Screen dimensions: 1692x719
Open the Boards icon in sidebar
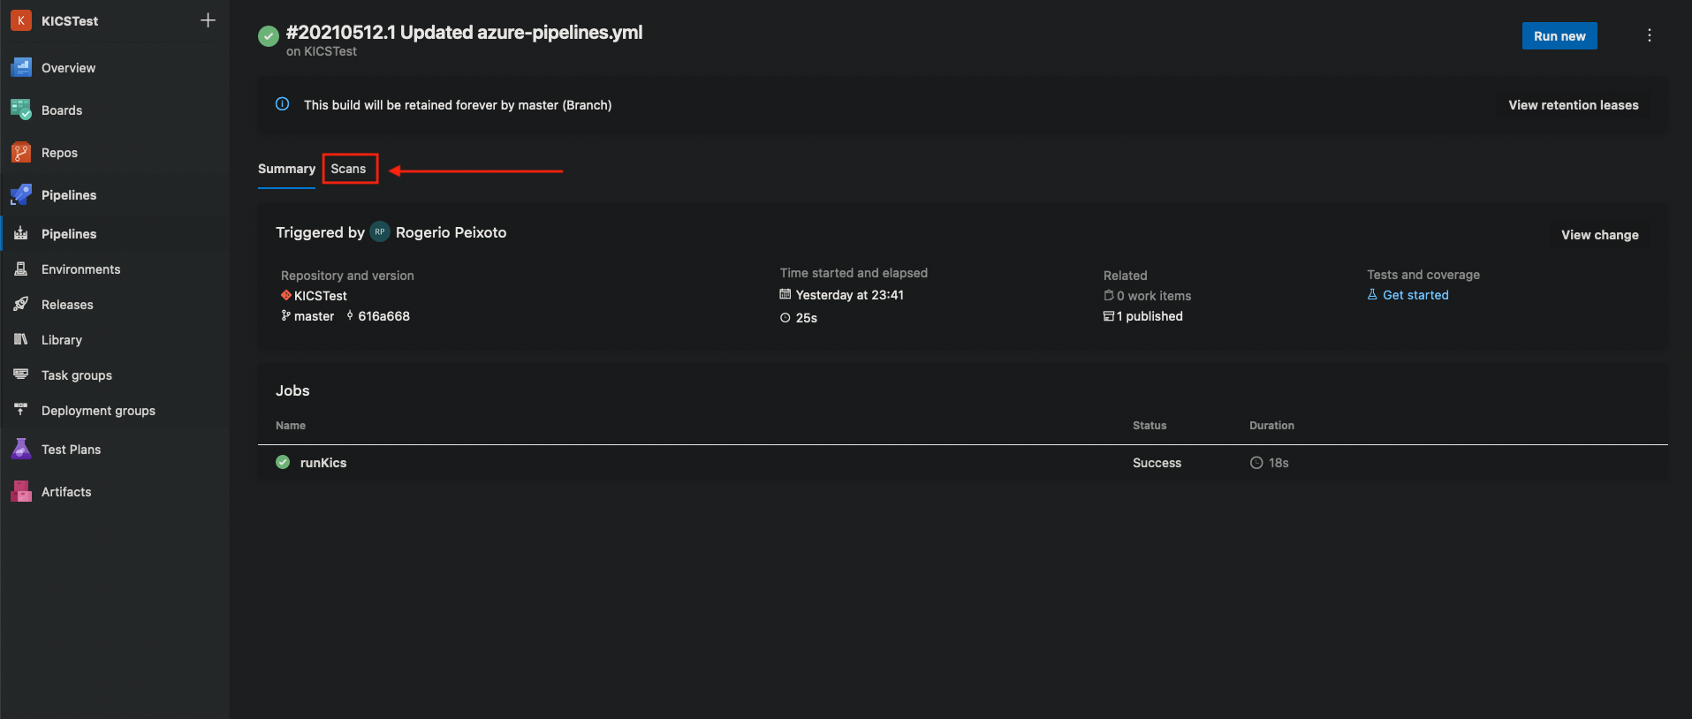pos(21,110)
